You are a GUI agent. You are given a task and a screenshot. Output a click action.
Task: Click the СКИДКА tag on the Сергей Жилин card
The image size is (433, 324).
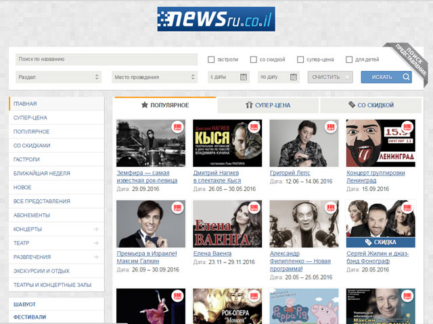pos(380,242)
